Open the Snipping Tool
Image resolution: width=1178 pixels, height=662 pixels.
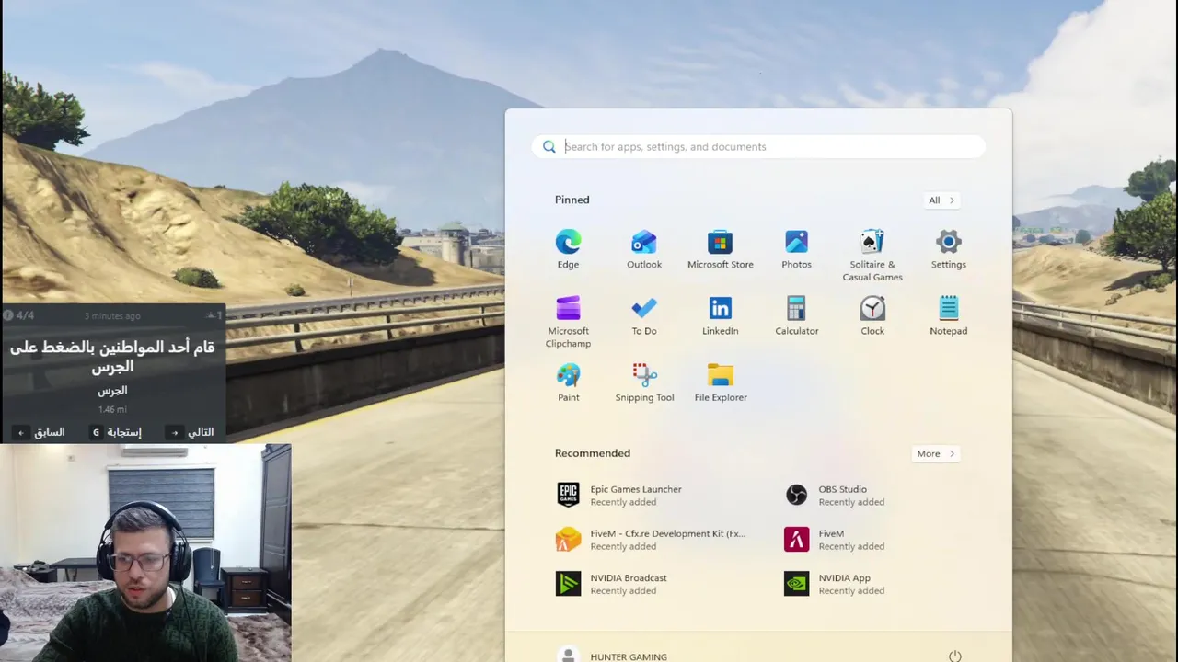pos(644,382)
